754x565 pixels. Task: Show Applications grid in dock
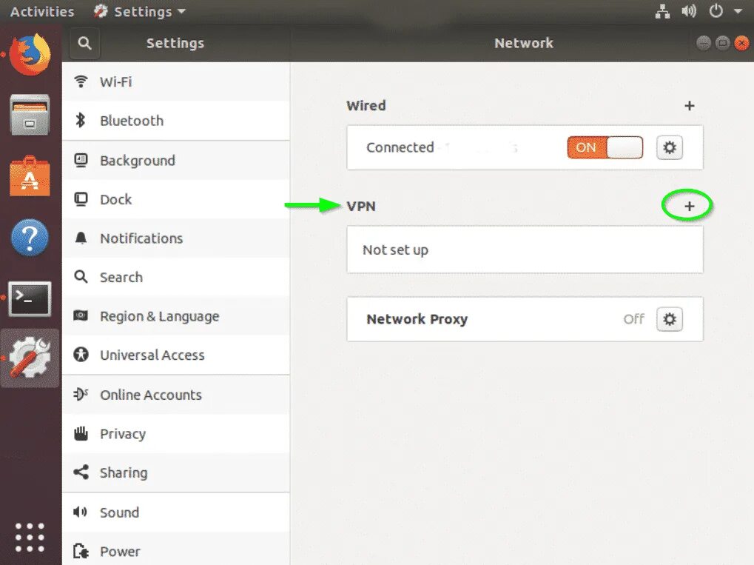pos(30,537)
